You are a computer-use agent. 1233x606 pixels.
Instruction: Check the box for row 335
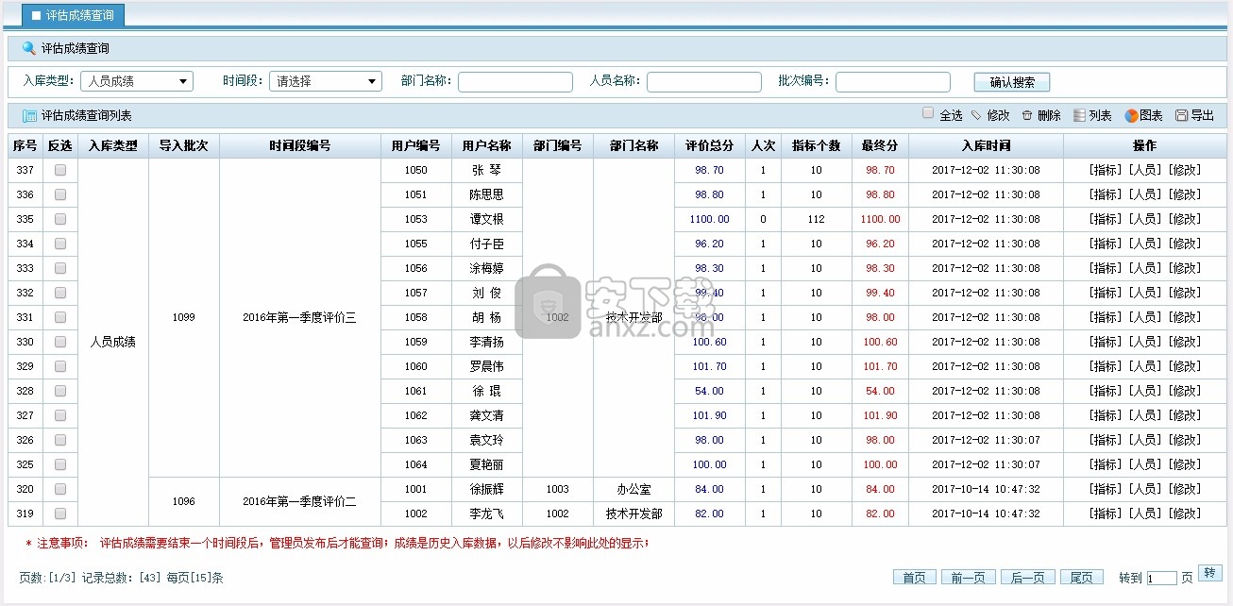click(60, 219)
